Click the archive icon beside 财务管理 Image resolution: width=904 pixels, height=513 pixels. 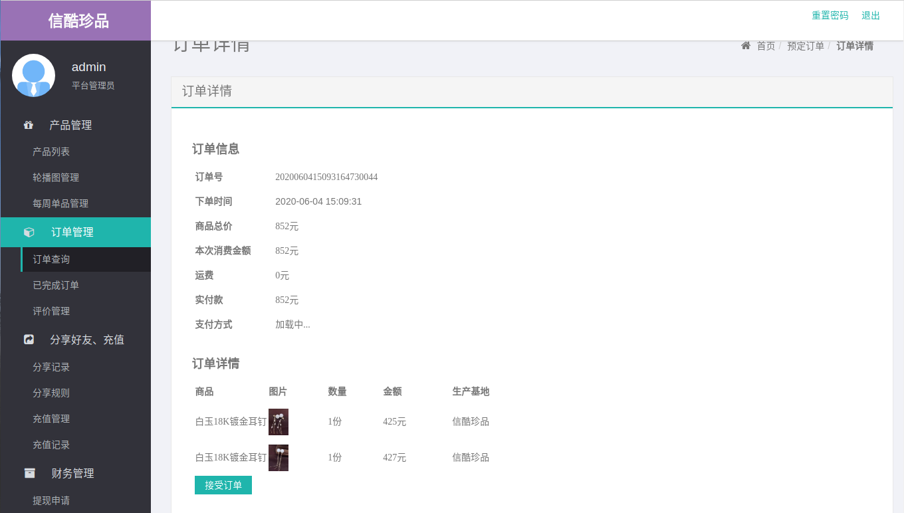(x=29, y=473)
